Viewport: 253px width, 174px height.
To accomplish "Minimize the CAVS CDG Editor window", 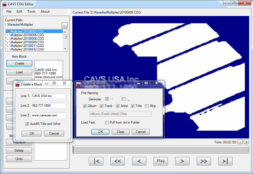I will click(227, 3).
